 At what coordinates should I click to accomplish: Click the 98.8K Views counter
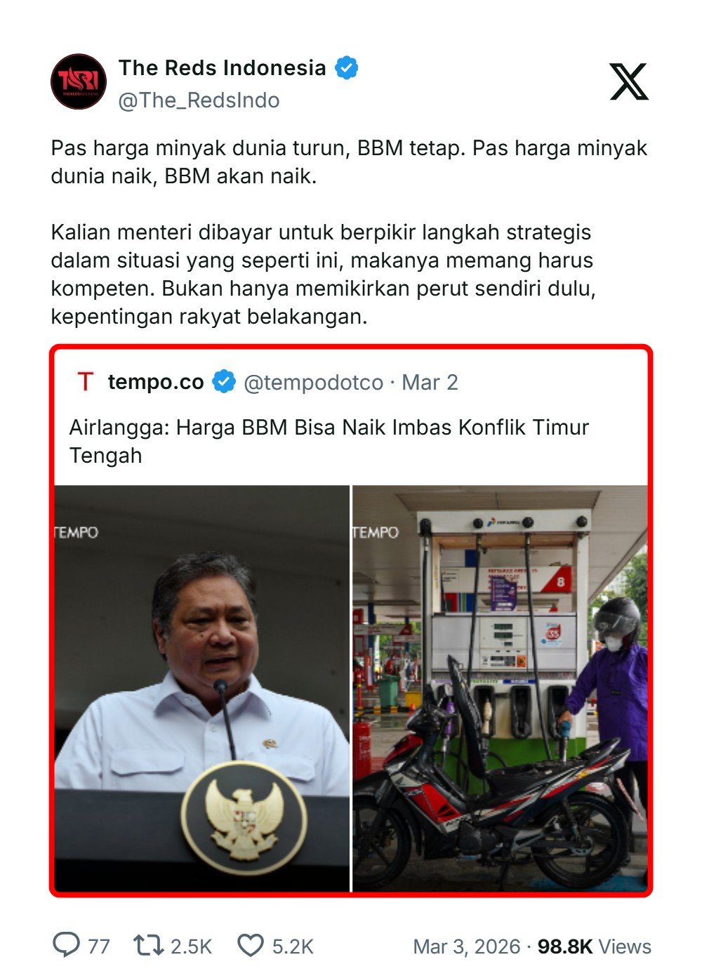[x=595, y=947]
